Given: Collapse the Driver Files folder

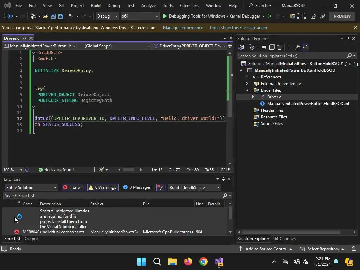Looking at the screenshot, I should [247, 90].
